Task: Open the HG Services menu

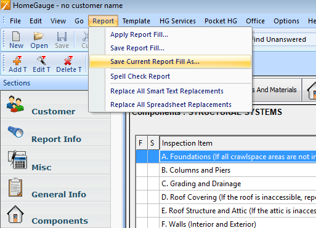Action: 177,21
